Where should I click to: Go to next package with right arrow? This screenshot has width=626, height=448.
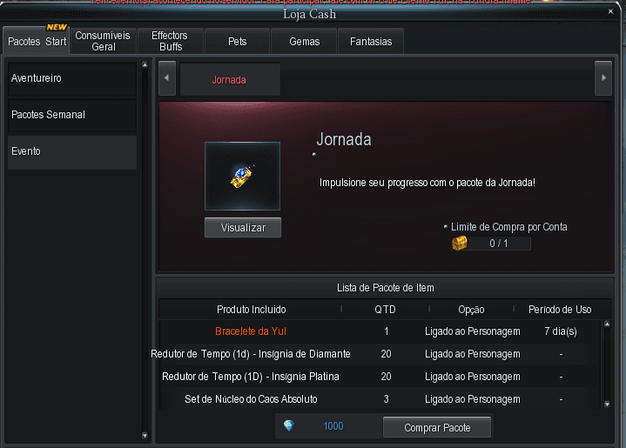click(x=603, y=78)
